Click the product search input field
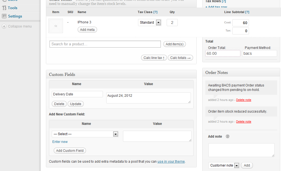Viewport: 281px width, 171px height. point(105,44)
